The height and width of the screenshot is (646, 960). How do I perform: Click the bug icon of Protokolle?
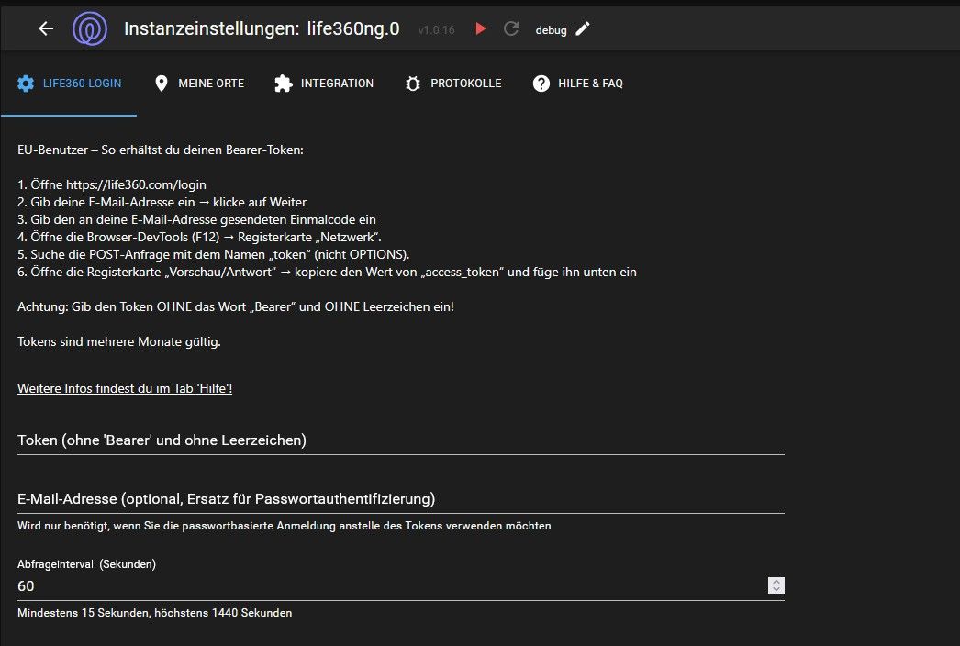coord(413,84)
